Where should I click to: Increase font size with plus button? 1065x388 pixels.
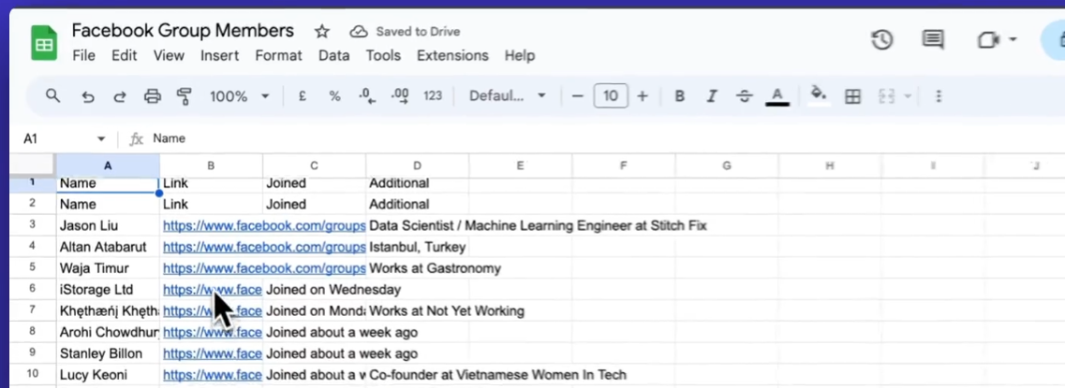643,96
